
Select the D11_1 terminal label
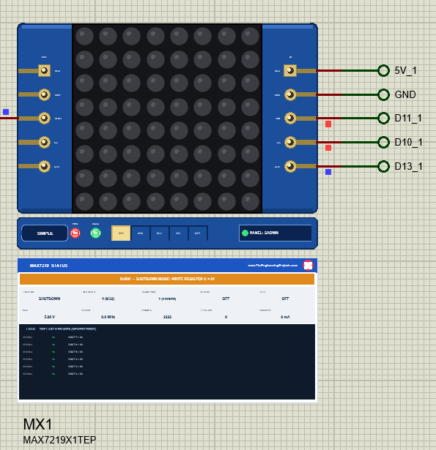408,118
